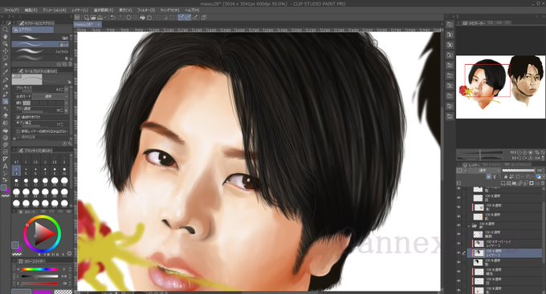Hide the オーバーレイ レイヤー 3 layer
This screenshot has height=294, width=546.
tap(458, 244)
